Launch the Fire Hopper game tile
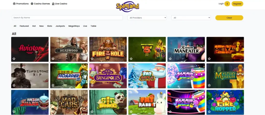The height and width of the screenshot is (115, 265). point(225,102)
